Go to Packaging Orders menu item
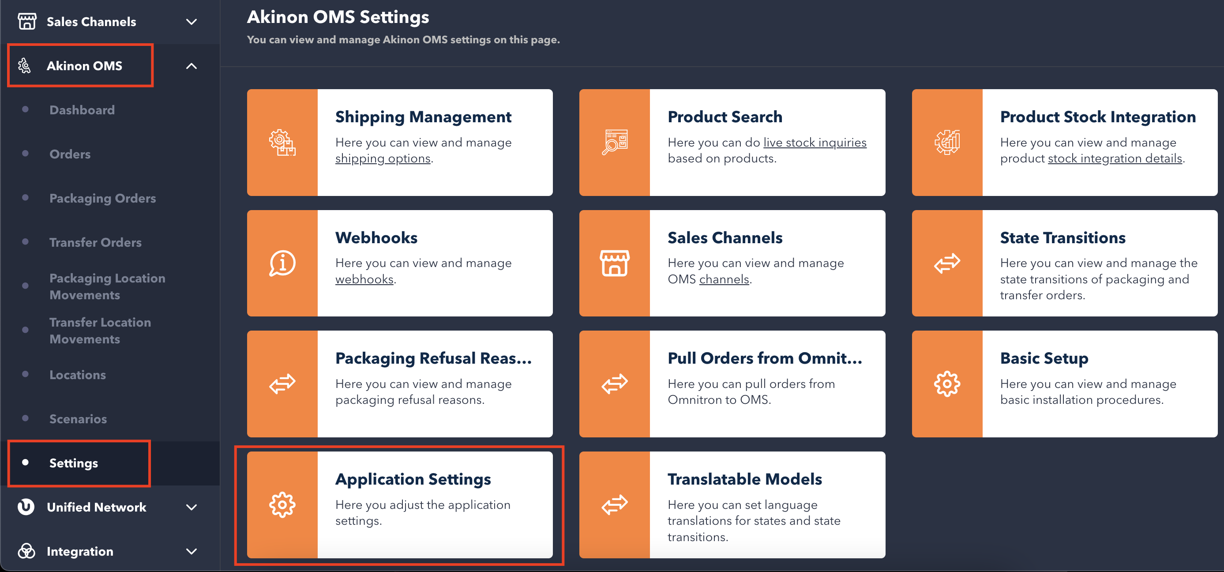This screenshot has height=572, width=1224. tap(102, 198)
